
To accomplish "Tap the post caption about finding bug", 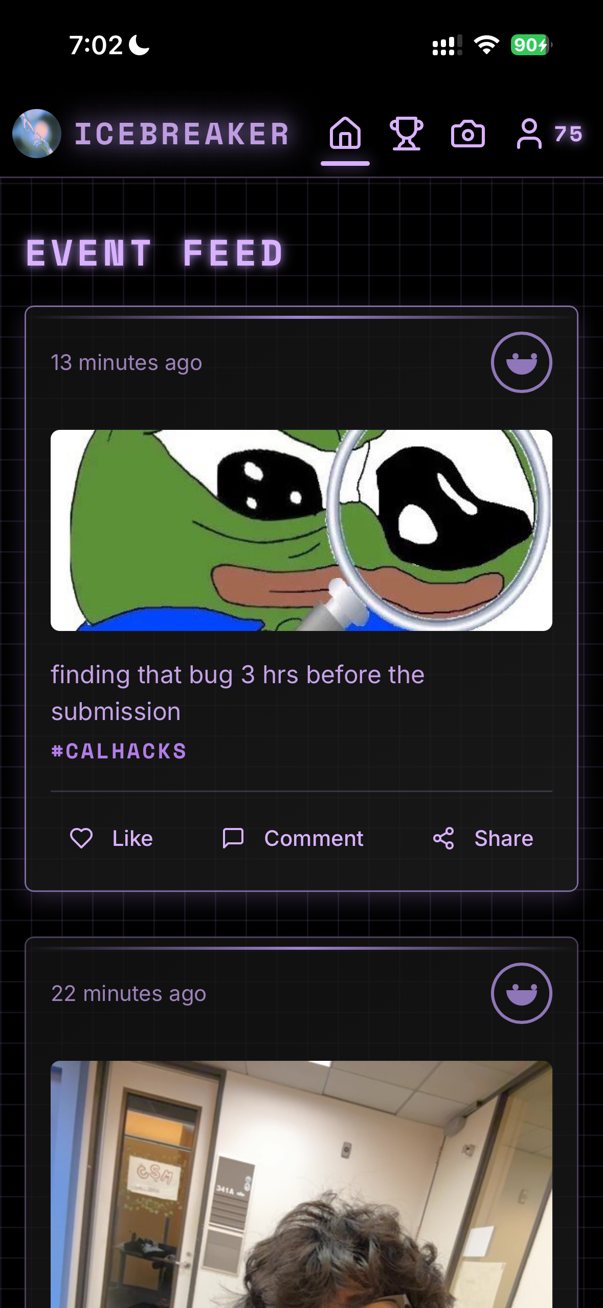I will [x=238, y=693].
